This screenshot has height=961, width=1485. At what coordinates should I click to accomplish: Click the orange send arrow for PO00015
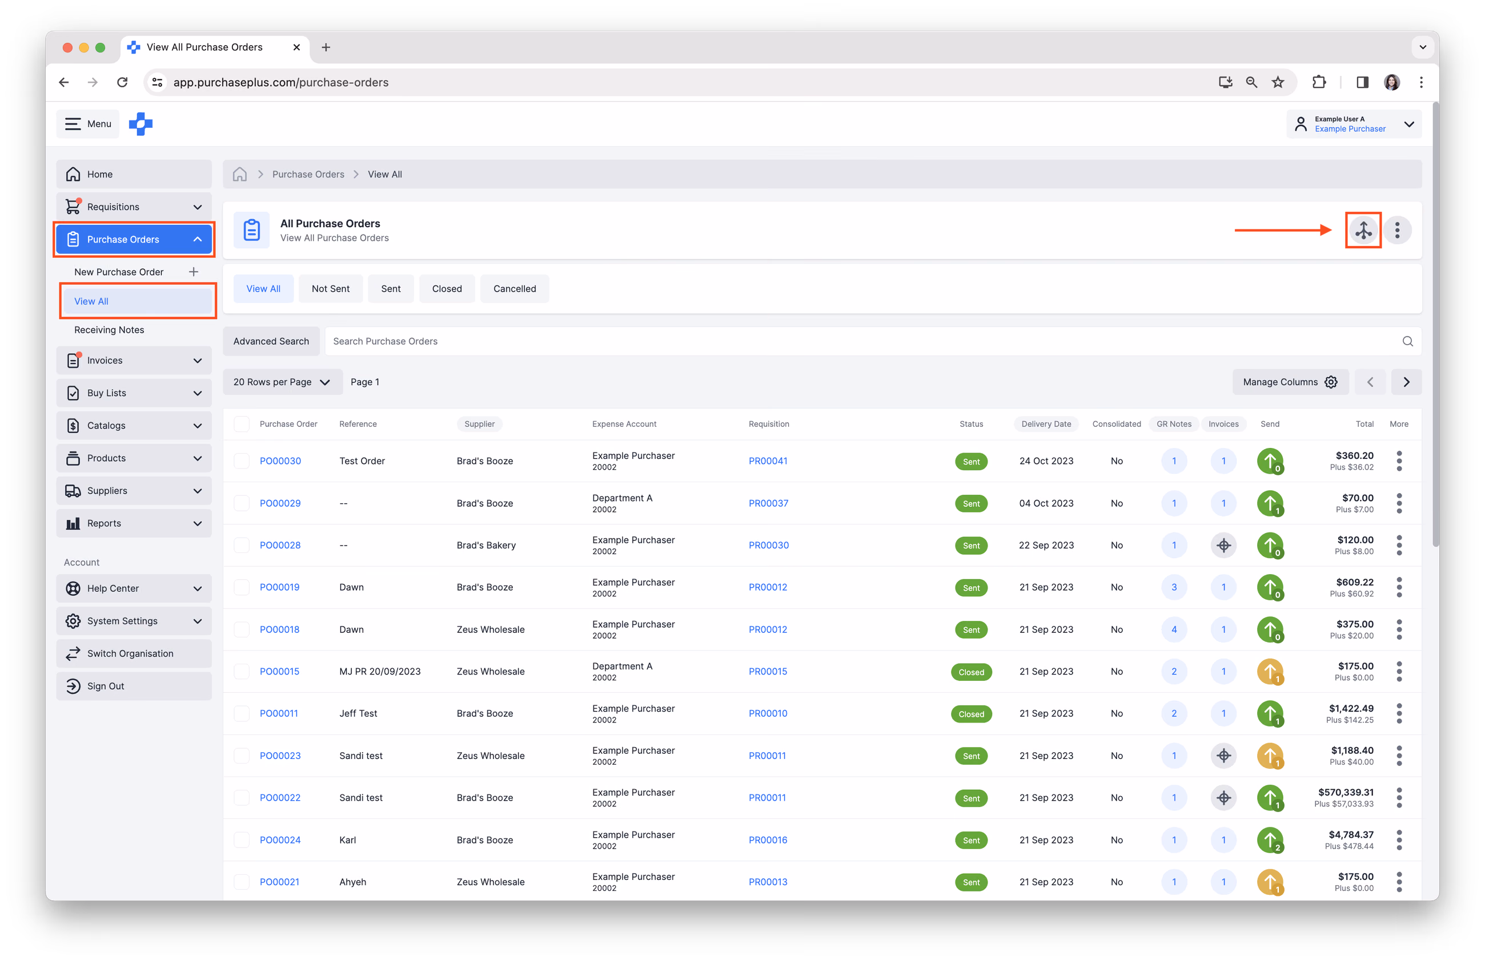click(x=1270, y=671)
